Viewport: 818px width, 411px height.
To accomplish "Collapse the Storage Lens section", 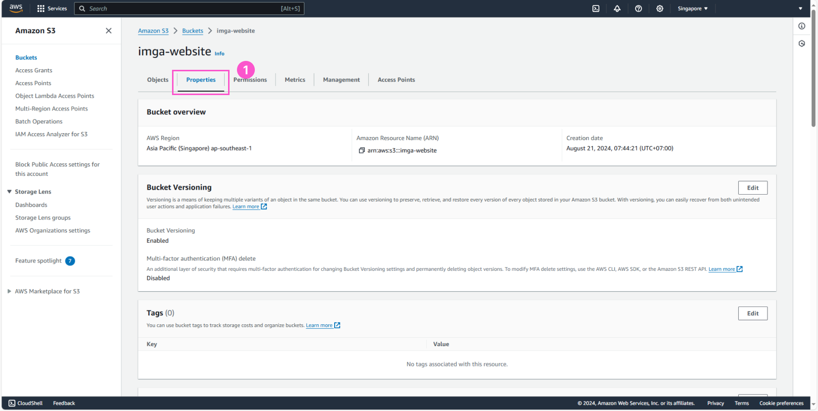I will pyautogui.click(x=9, y=192).
